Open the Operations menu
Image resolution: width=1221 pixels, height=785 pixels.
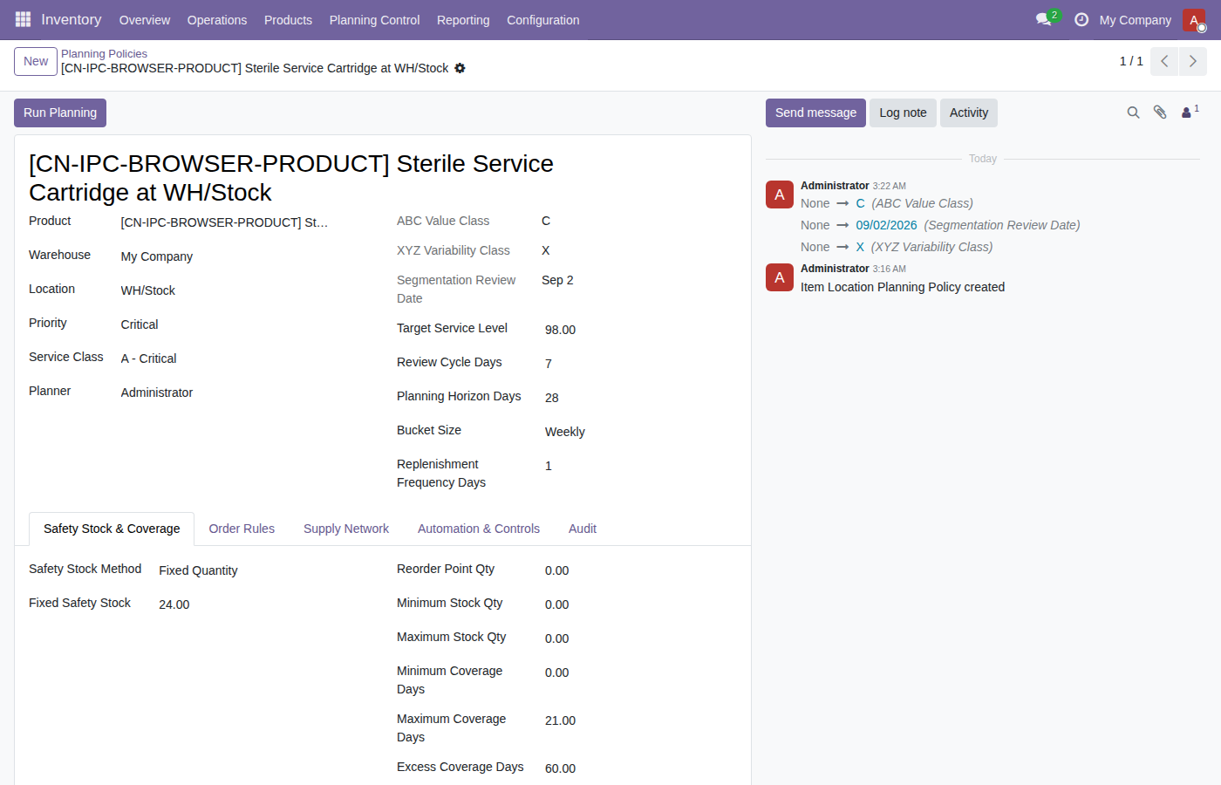pos(217,20)
